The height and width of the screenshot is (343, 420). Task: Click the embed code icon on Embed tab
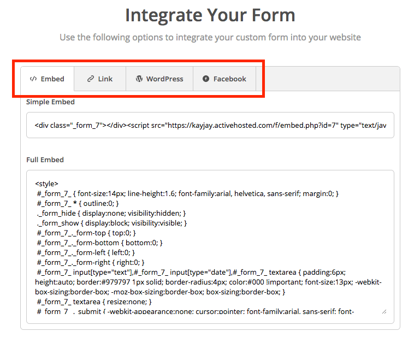click(x=33, y=79)
